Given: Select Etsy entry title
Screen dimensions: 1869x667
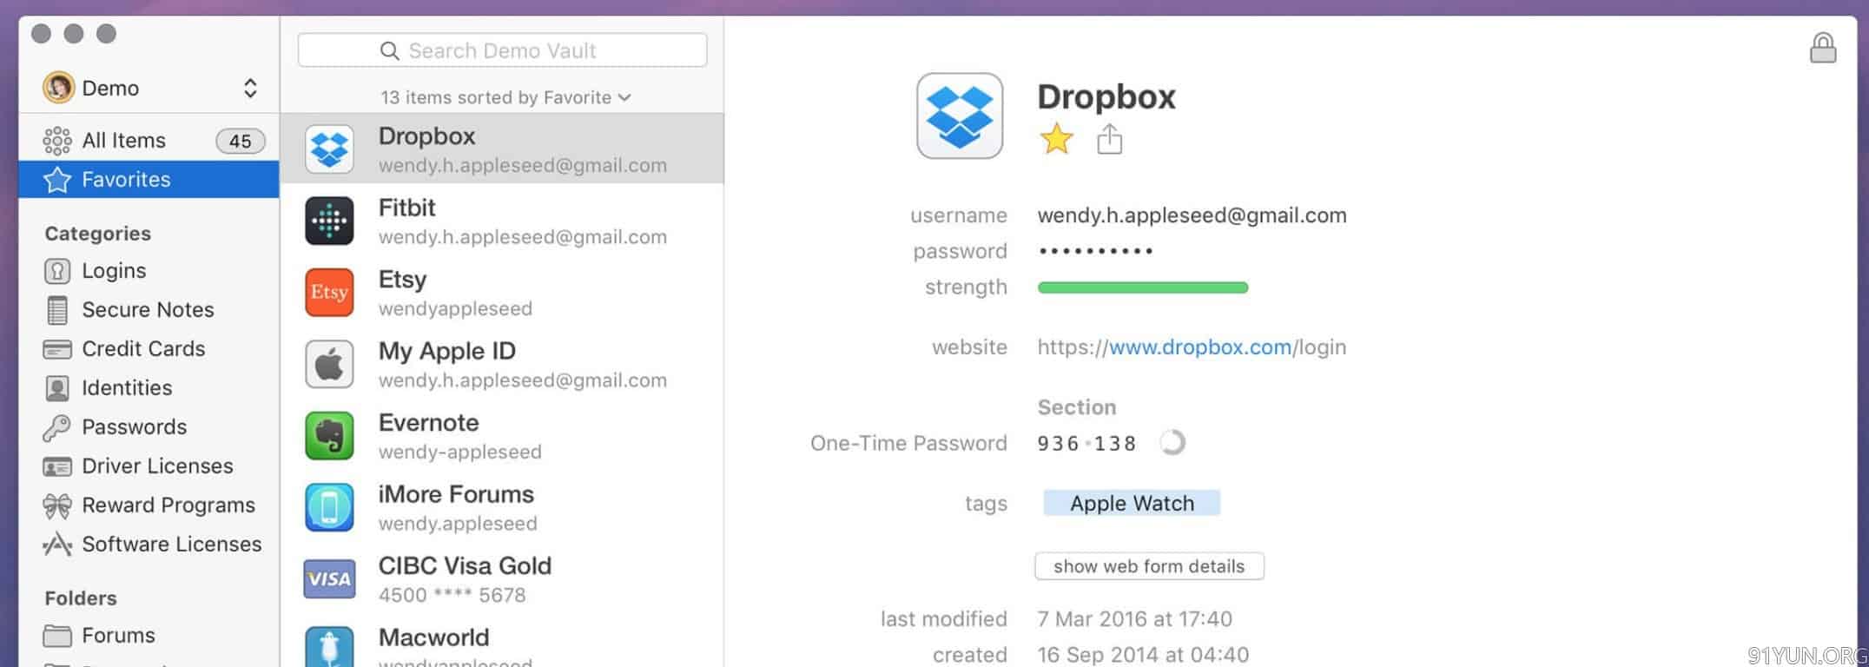Looking at the screenshot, I should pos(402,280).
